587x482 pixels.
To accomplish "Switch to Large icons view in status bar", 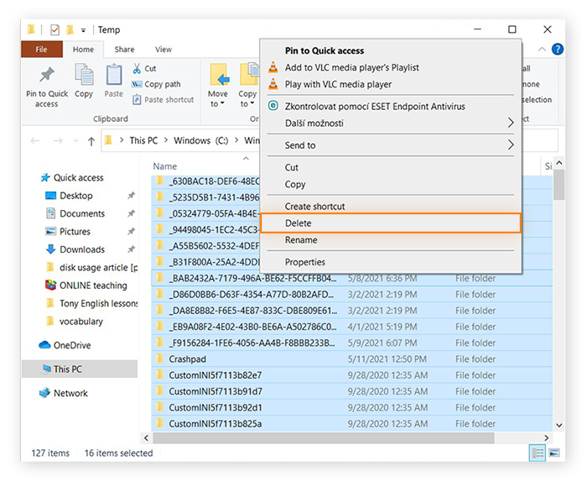I will tap(554, 453).
